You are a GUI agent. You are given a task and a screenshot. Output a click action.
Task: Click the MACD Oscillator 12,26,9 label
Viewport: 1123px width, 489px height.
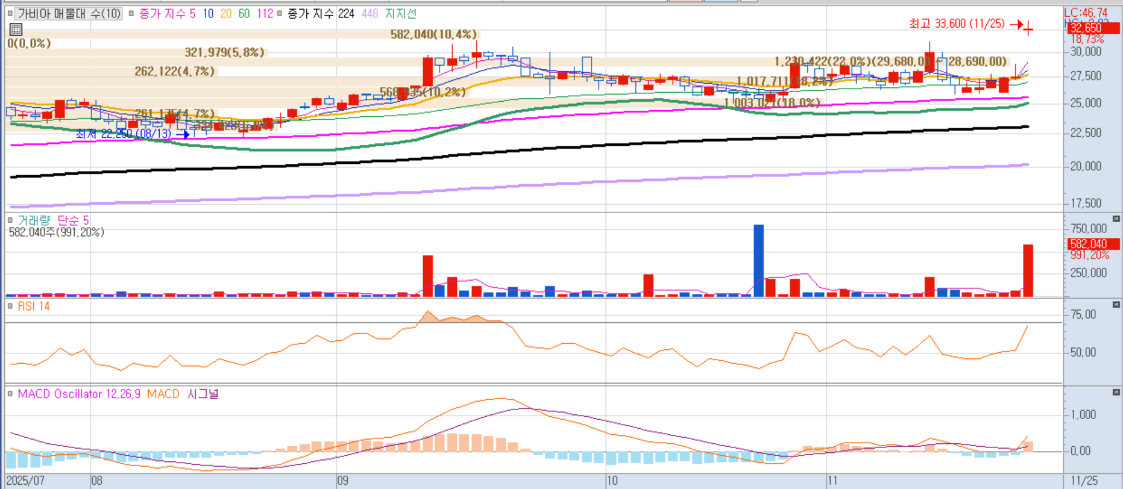click(x=79, y=394)
